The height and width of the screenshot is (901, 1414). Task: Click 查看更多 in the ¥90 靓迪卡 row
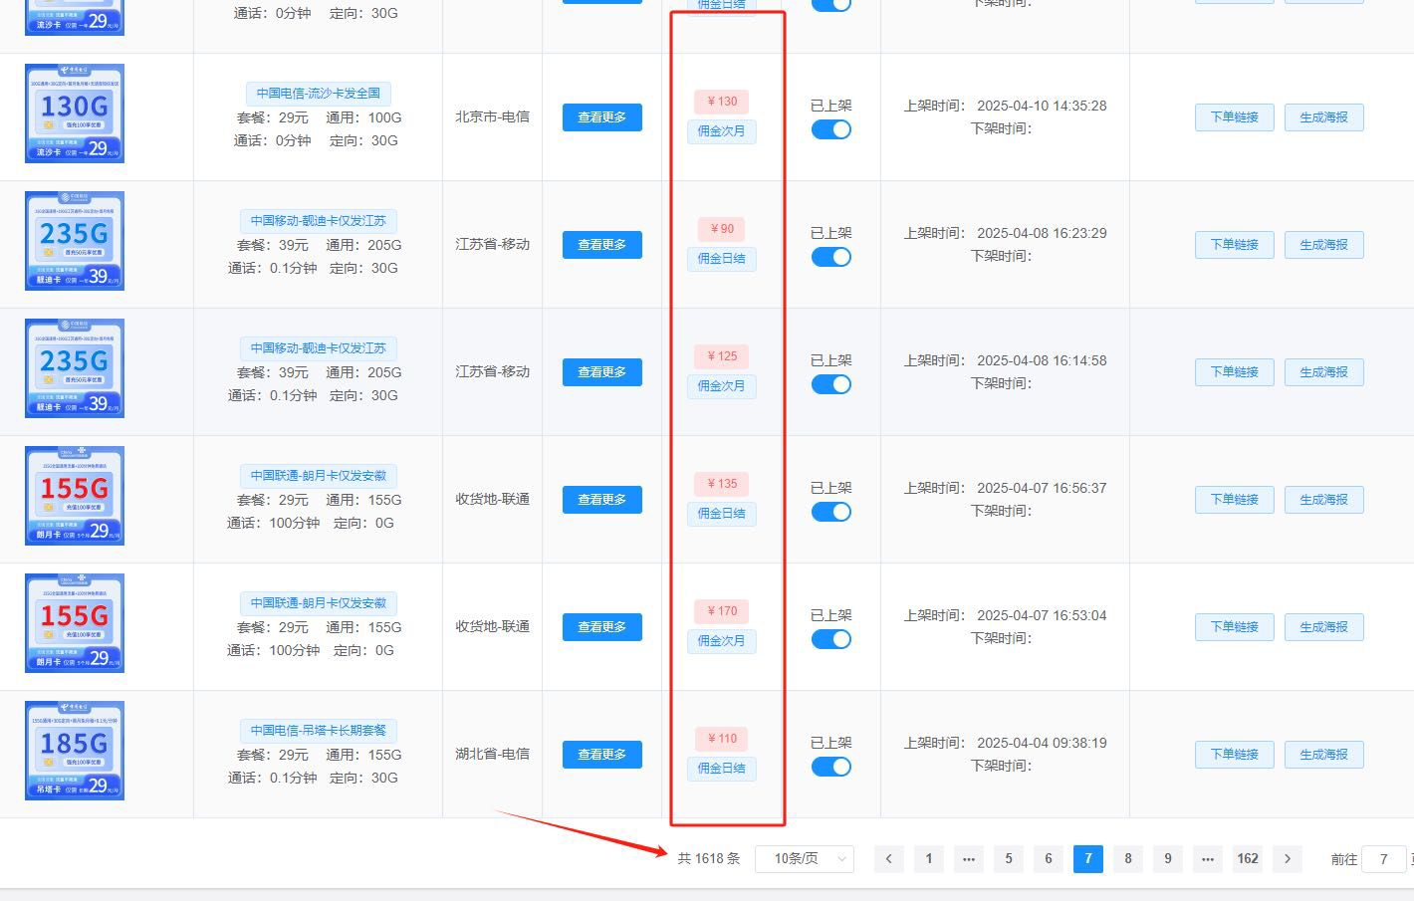tap(602, 245)
